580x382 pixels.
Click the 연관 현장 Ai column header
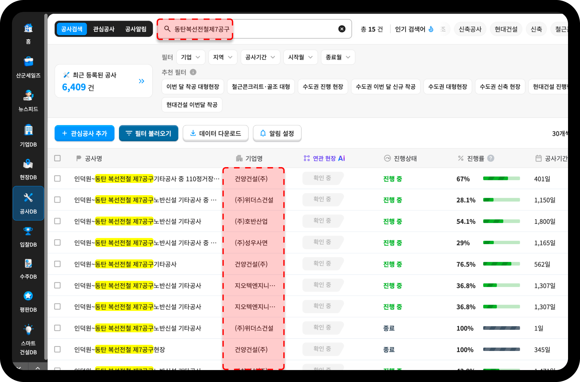[x=324, y=158]
